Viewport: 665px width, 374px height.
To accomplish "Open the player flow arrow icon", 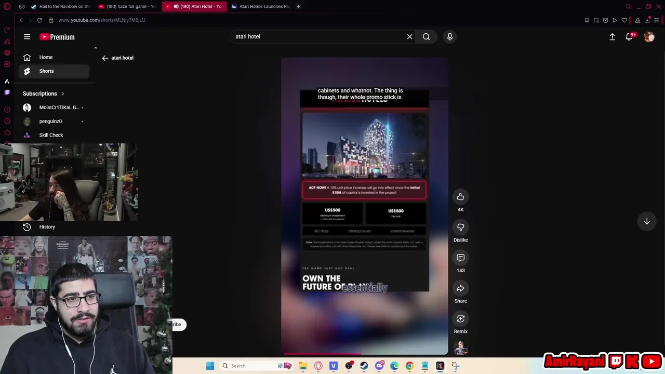I will coord(615,20).
